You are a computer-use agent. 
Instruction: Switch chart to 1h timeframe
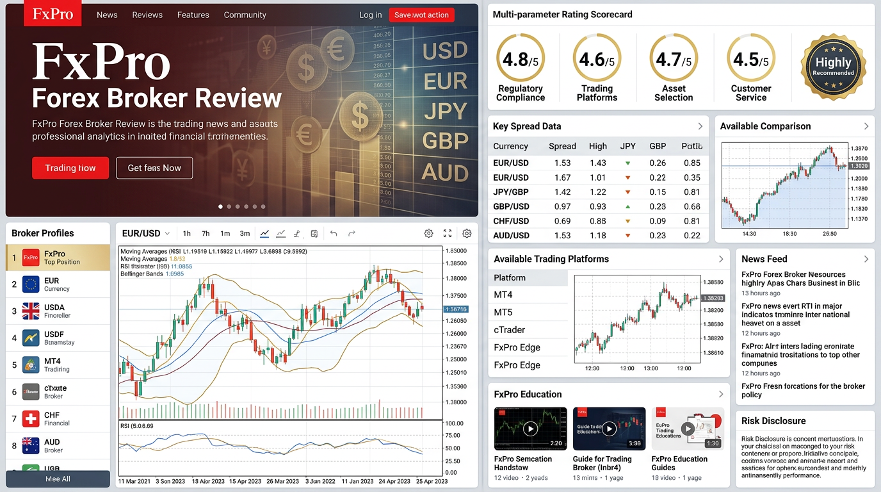pos(187,234)
